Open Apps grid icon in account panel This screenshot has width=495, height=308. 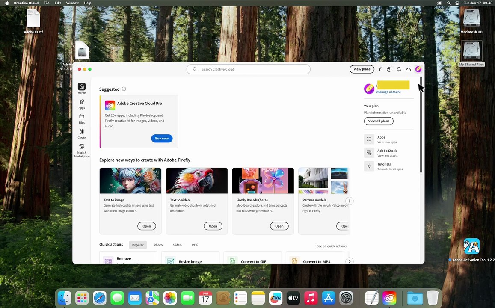369,139
